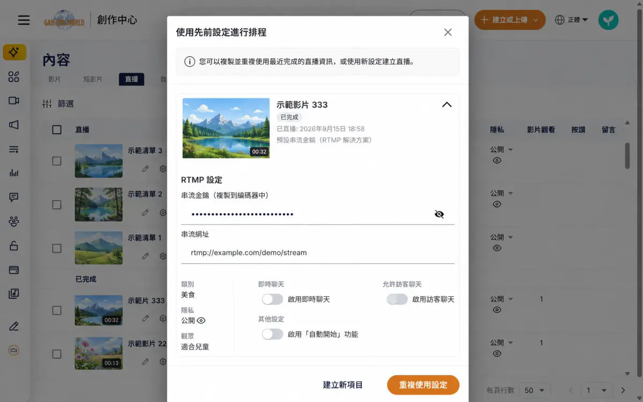This screenshot has width=643, height=402.
Task: Tick checkbox for 示範影片 22 row
Action: coord(57,354)
